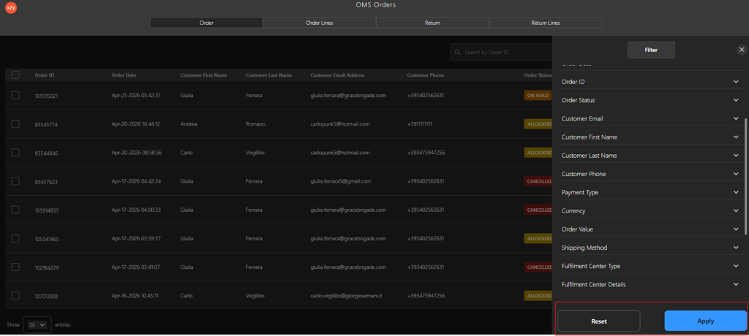Sort by Order Date column header

124,75
